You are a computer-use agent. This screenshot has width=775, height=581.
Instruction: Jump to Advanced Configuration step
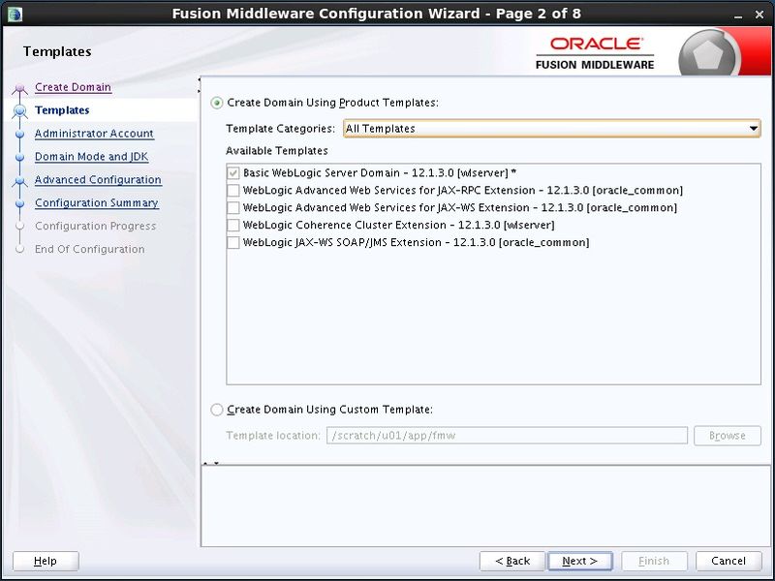98,180
